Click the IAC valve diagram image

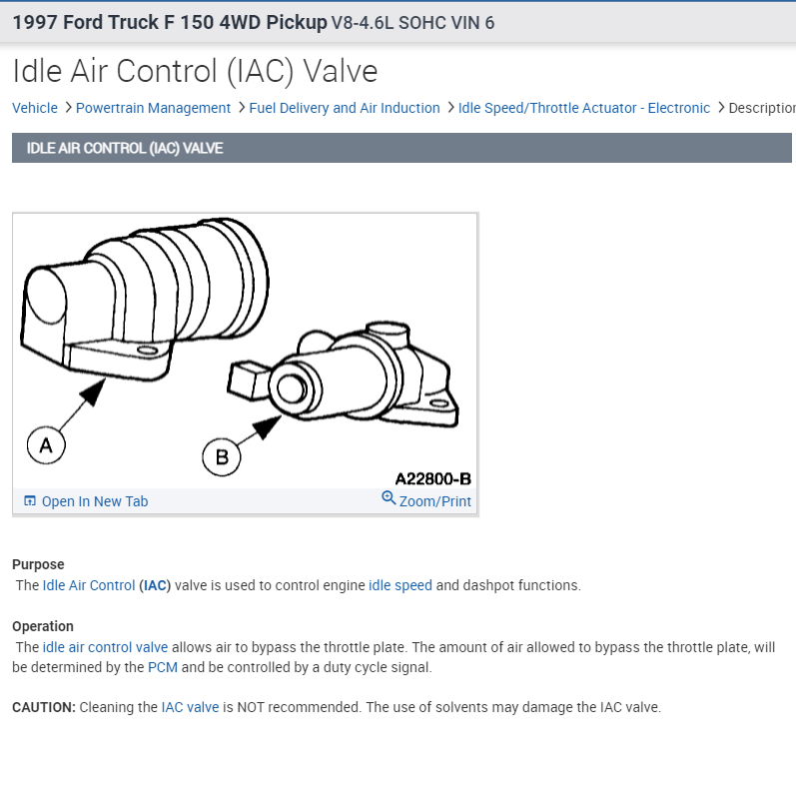(x=246, y=351)
